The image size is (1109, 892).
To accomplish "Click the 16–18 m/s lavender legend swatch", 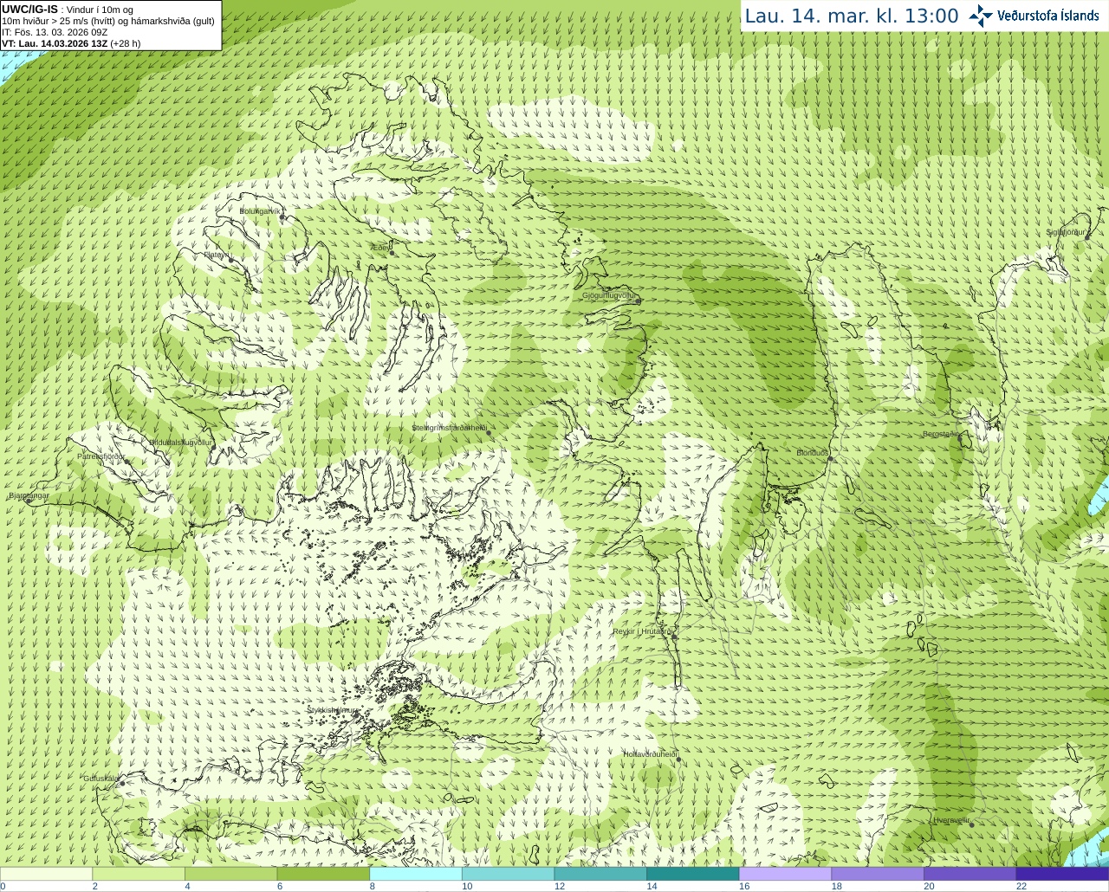I will point(785,874).
